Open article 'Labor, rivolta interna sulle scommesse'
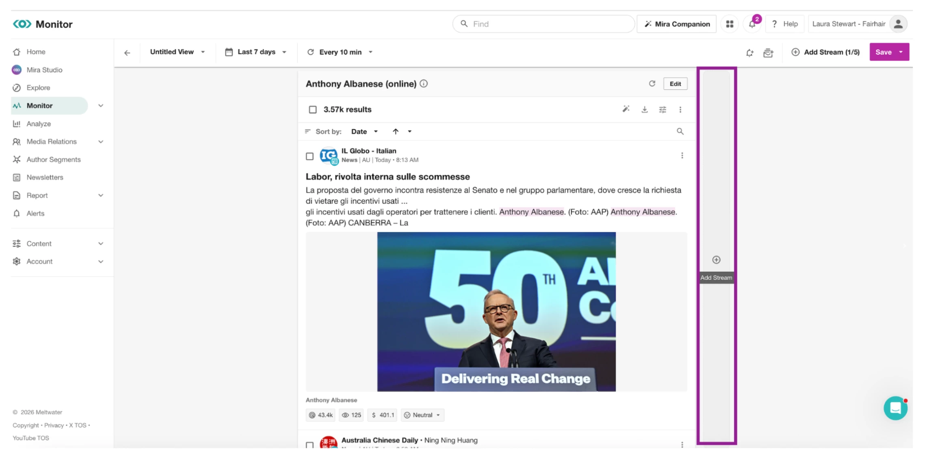Viewport: 927px width, 455px height. 388,177
